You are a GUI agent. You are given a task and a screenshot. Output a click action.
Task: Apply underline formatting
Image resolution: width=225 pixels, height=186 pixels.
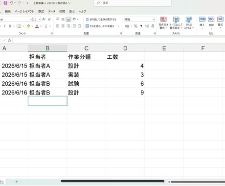(10, 26)
